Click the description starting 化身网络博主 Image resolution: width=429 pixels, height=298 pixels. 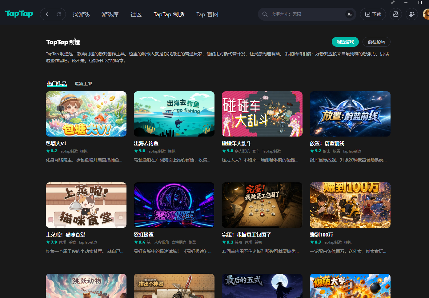click(84, 160)
